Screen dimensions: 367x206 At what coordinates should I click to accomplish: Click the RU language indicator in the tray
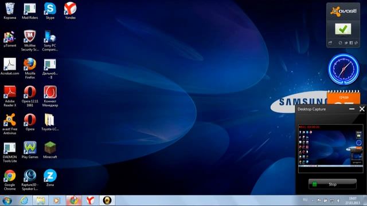305,200
